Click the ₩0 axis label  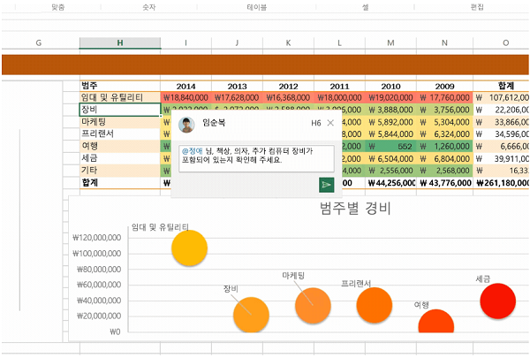115,331
